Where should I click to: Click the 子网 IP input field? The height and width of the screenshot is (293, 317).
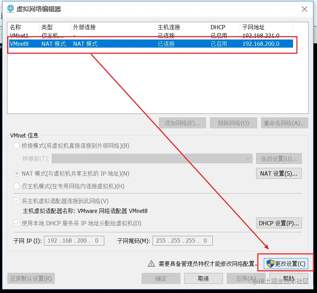[x=74, y=240]
